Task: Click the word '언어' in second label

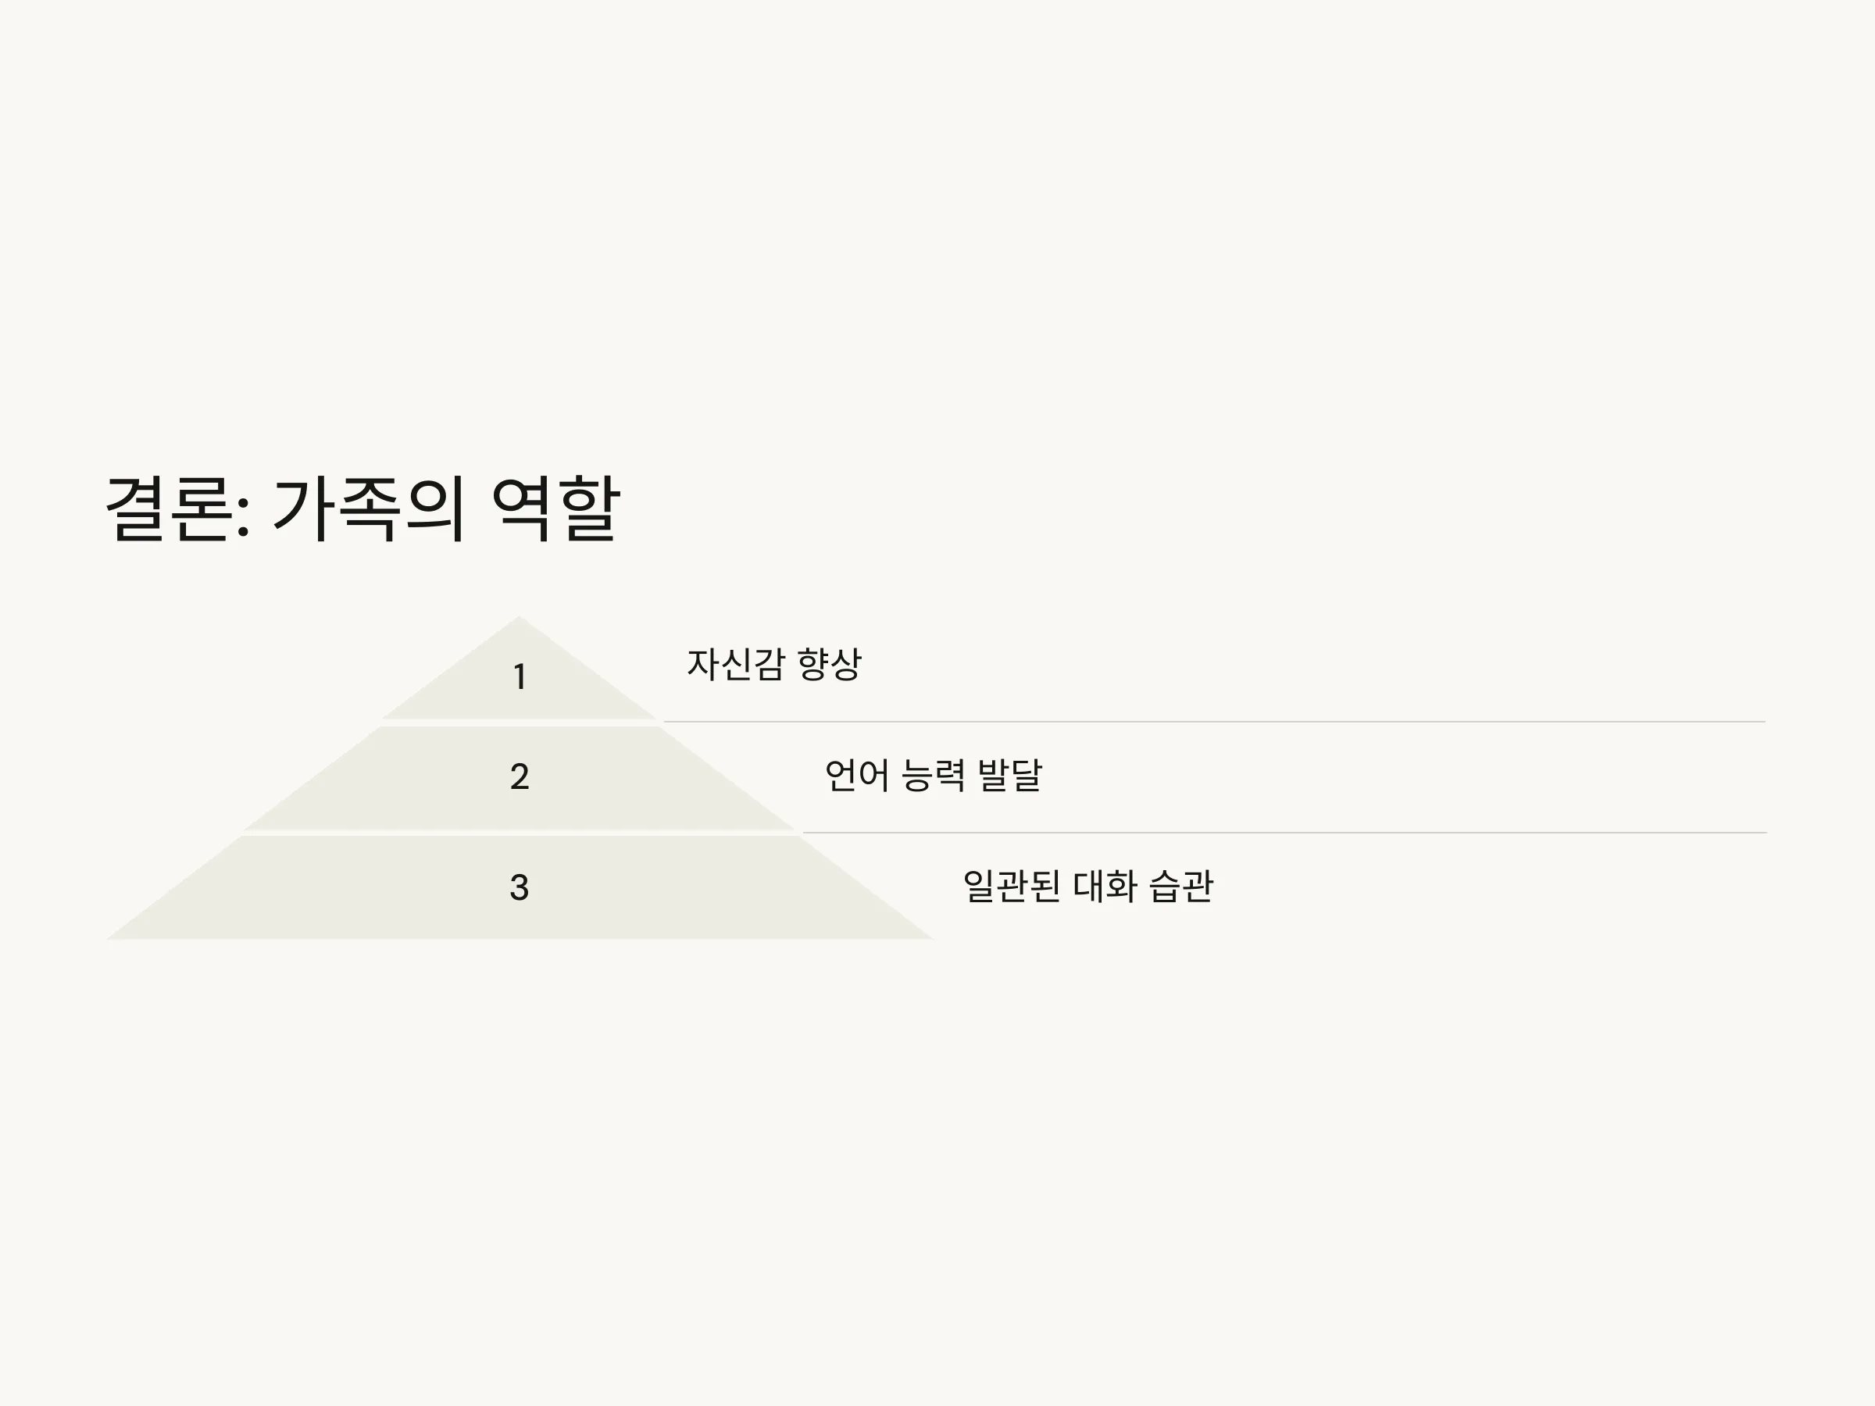Action: [857, 776]
